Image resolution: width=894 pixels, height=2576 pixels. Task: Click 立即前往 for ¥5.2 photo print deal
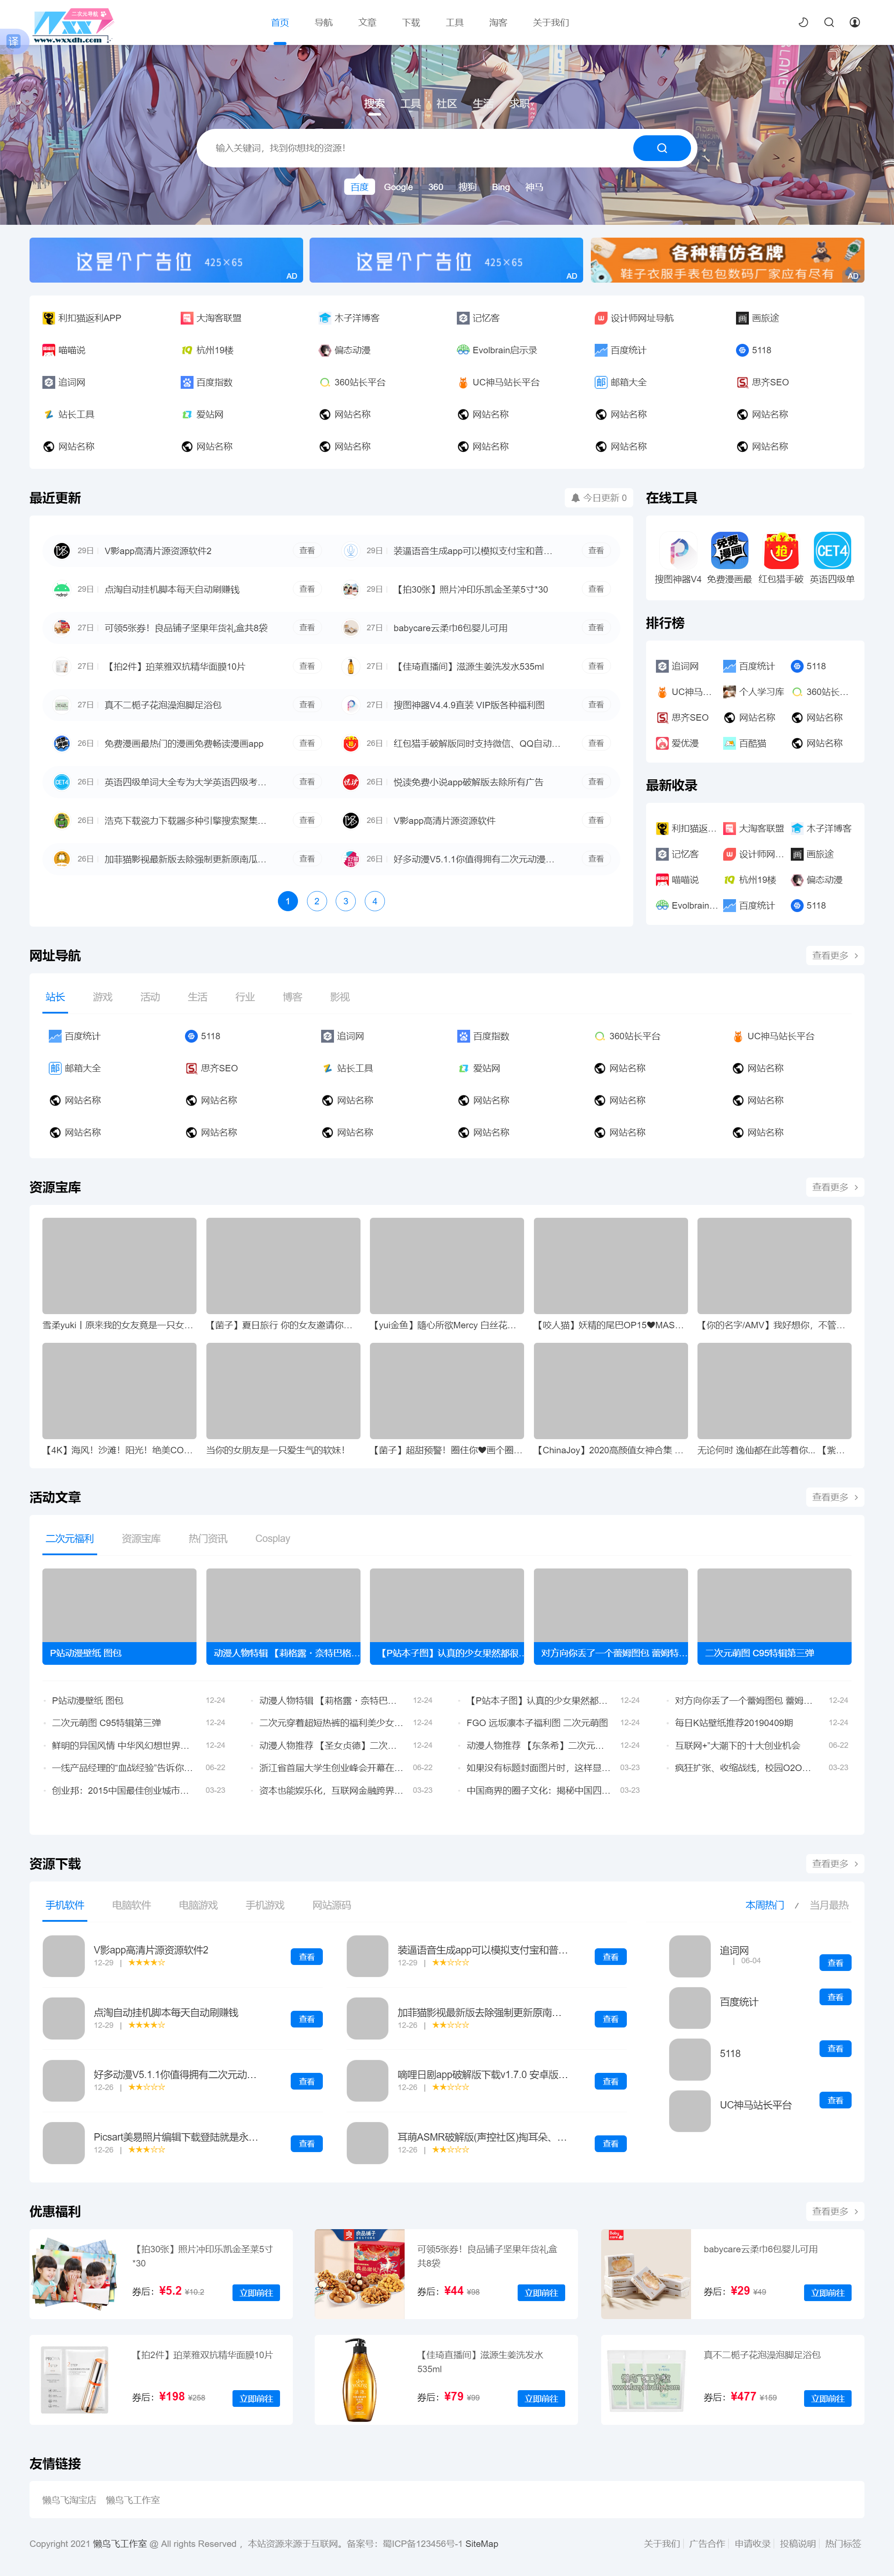click(256, 2292)
